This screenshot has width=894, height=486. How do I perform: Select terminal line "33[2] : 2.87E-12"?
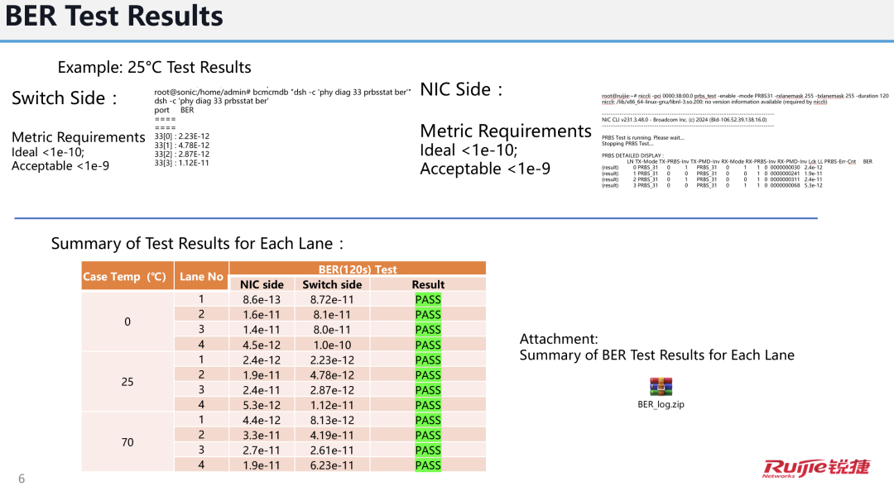point(182,155)
